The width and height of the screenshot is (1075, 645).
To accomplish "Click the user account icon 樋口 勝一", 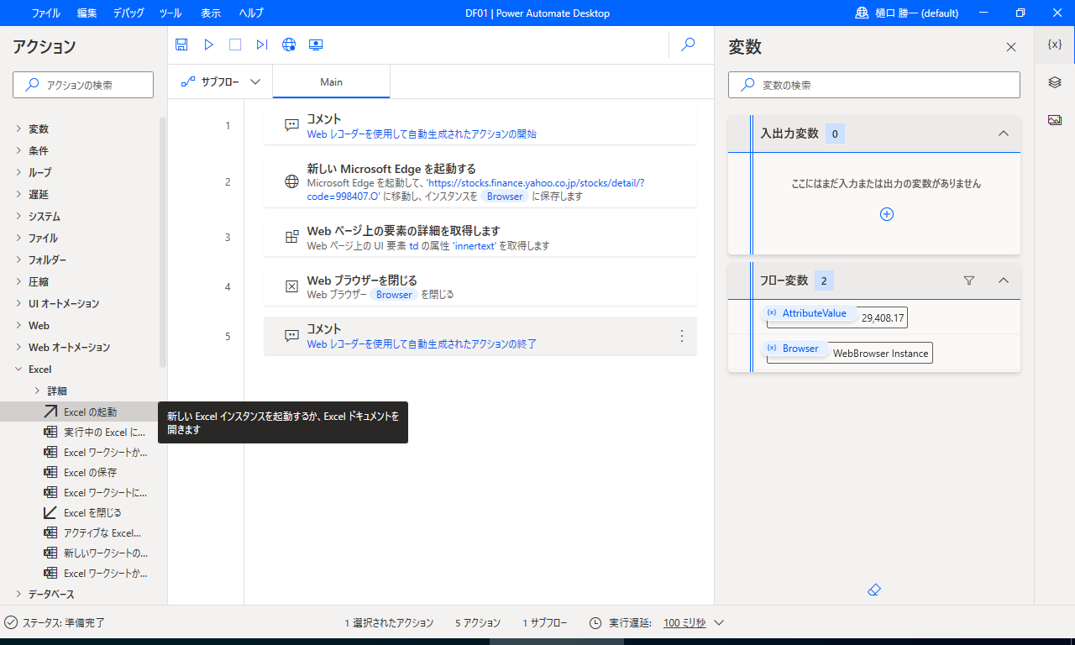I will click(x=862, y=13).
